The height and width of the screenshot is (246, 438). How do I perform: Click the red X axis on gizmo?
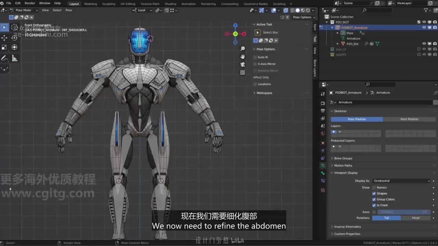point(244,34)
